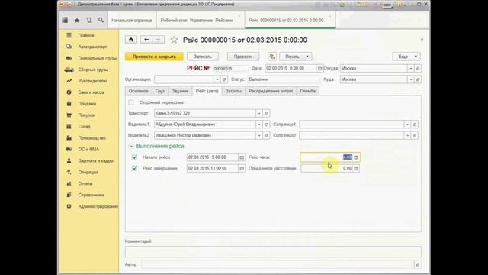The width and height of the screenshot is (488, 275).
Task: Close the Рейс document form
Action: click(x=422, y=40)
